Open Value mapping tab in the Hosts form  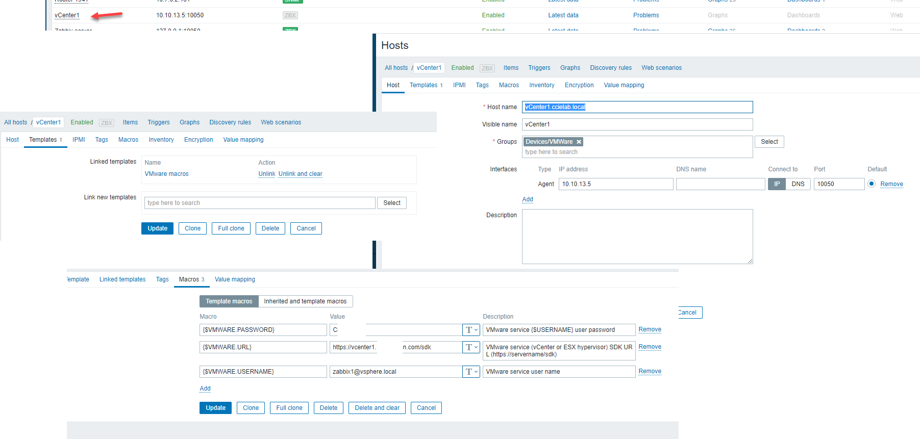pos(624,85)
